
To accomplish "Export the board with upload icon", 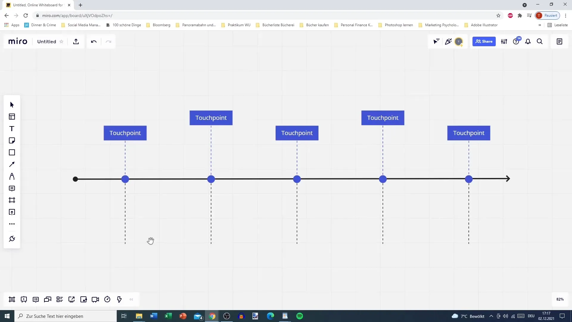I will pos(76,41).
